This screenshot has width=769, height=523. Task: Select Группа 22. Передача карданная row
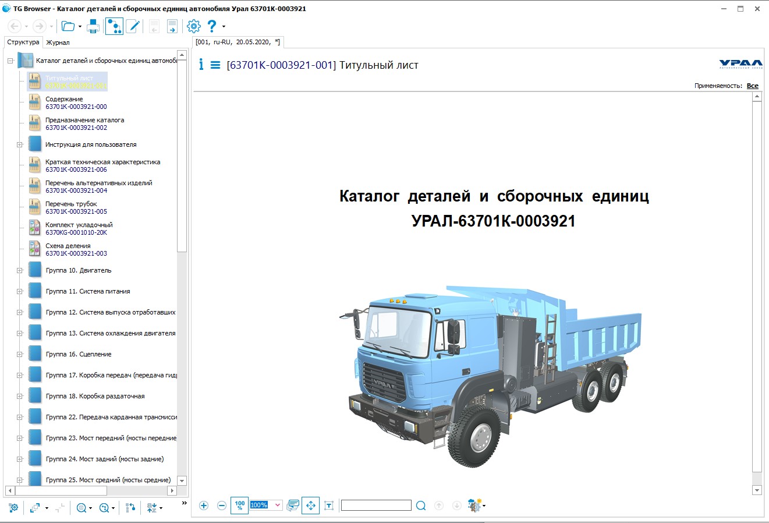click(x=111, y=417)
